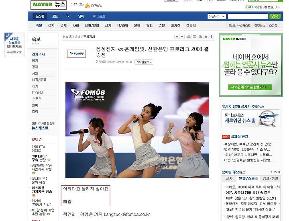Focus the news search input field
The image size is (289, 221).
248,16
